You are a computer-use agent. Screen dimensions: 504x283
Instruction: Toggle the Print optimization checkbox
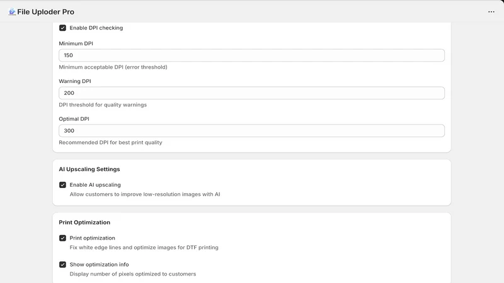pos(62,238)
